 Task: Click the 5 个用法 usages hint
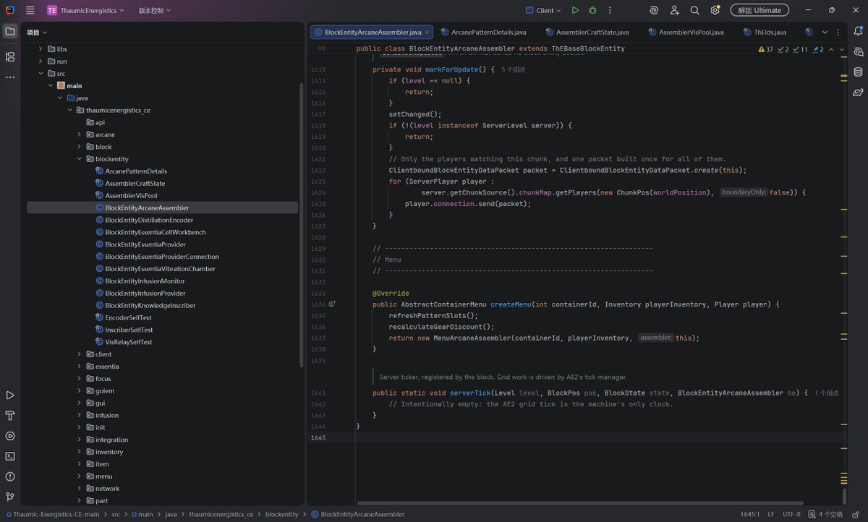click(513, 69)
